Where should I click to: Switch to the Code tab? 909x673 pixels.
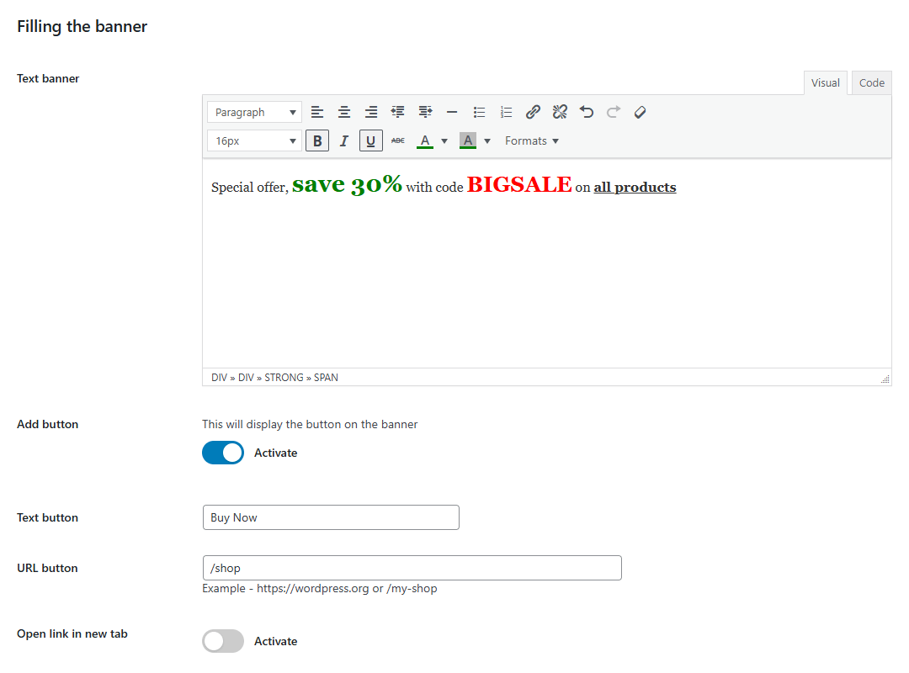871,82
